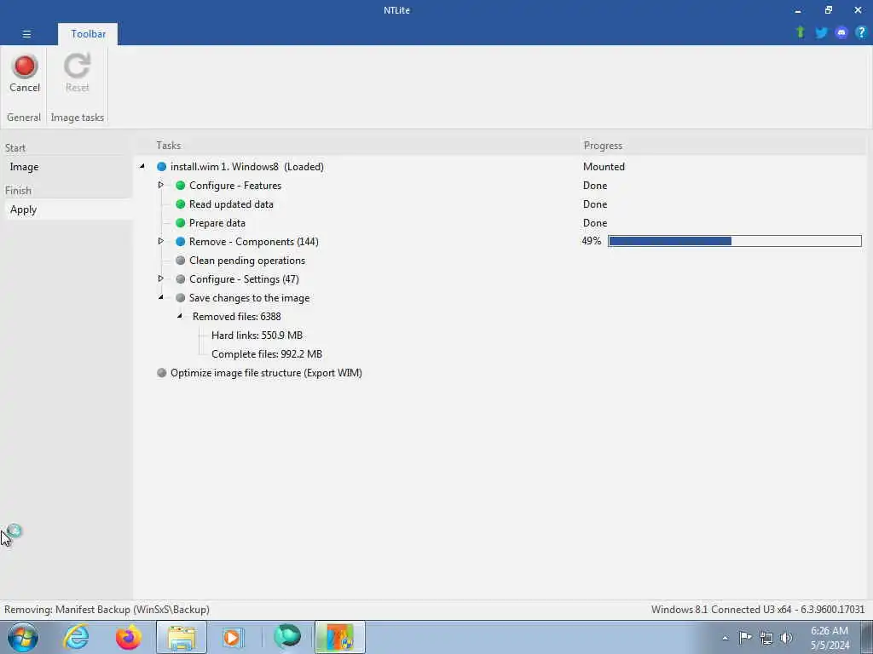The height and width of the screenshot is (654, 873).
Task: Collapse Save changes to the image node
Action: [161, 297]
